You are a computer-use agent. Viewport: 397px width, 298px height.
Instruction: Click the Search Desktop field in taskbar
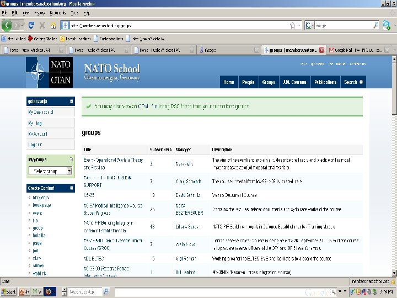[85, 292]
